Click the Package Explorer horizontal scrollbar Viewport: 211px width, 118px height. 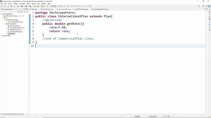(13, 114)
